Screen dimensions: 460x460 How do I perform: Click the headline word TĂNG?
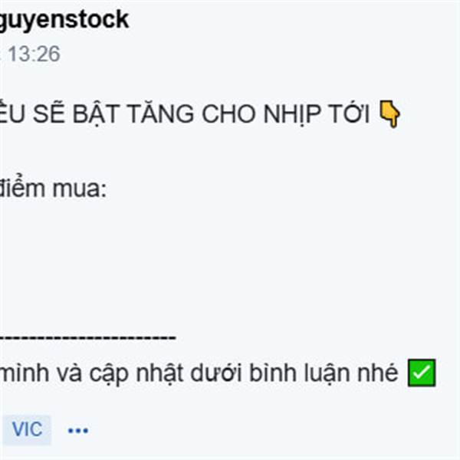pyautogui.click(x=160, y=113)
